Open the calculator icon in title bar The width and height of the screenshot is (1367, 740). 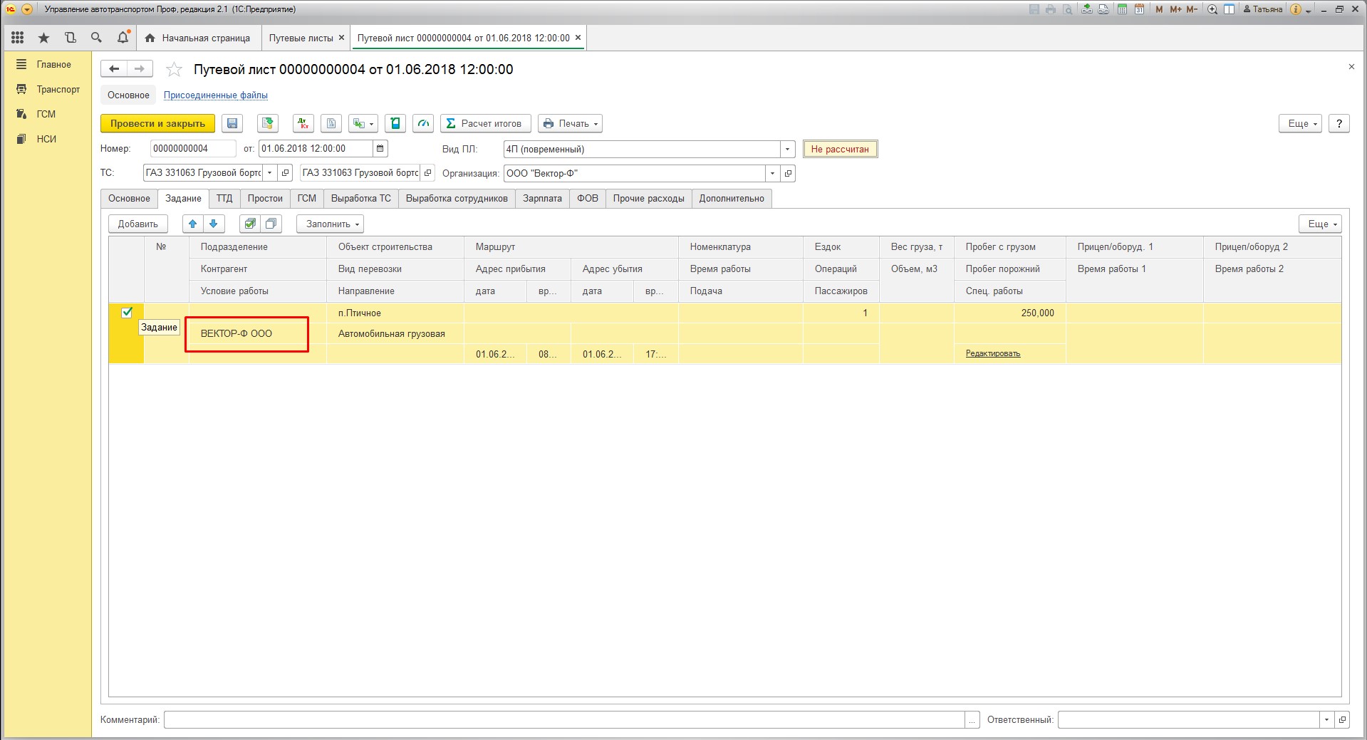point(1122,9)
